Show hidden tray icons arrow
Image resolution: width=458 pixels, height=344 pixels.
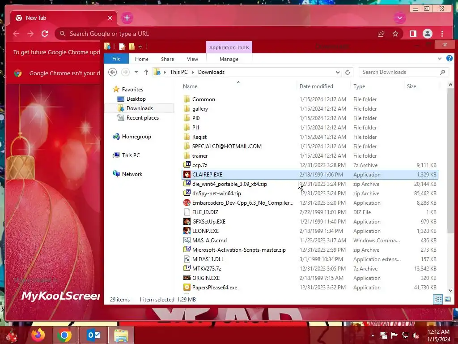pyautogui.click(x=373, y=335)
